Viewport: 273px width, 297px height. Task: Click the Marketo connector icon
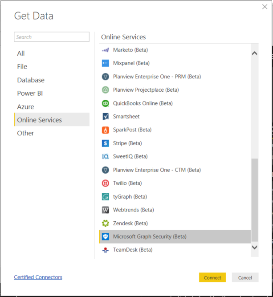[x=106, y=50]
